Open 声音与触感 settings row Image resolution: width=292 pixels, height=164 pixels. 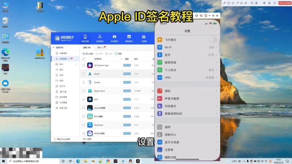187,99
